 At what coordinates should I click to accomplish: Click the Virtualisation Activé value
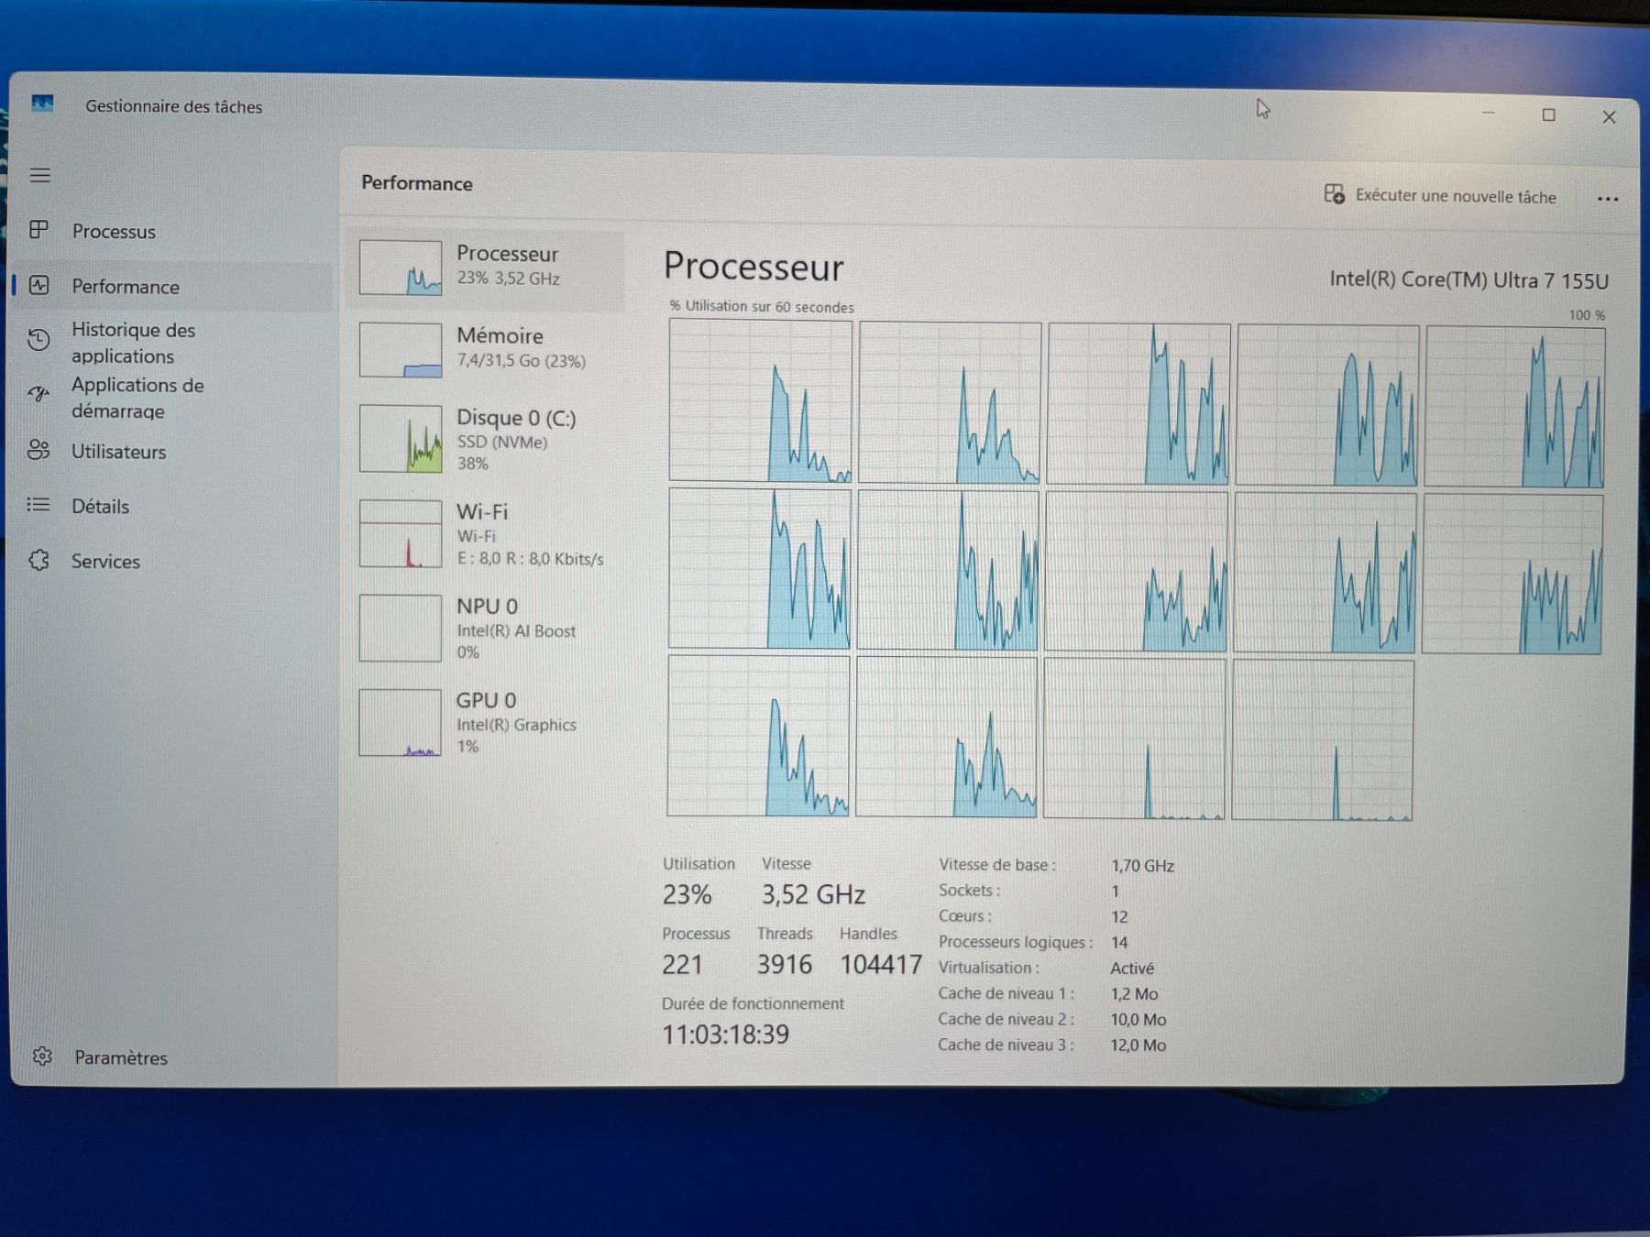1132,968
